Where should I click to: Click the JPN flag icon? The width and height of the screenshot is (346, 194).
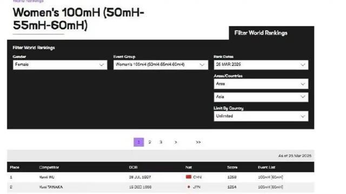point(189,187)
